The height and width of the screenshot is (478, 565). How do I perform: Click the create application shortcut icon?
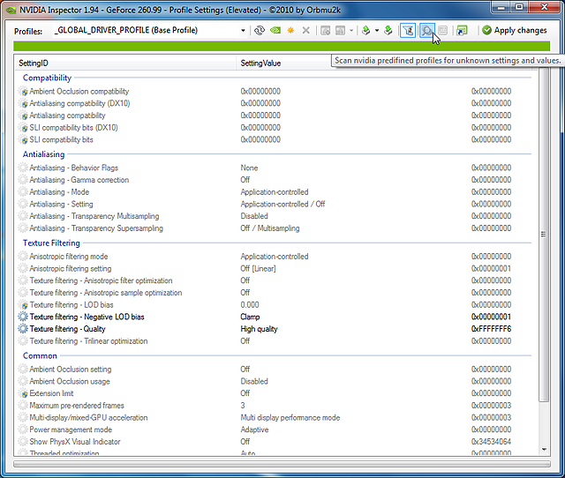(x=462, y=31)
